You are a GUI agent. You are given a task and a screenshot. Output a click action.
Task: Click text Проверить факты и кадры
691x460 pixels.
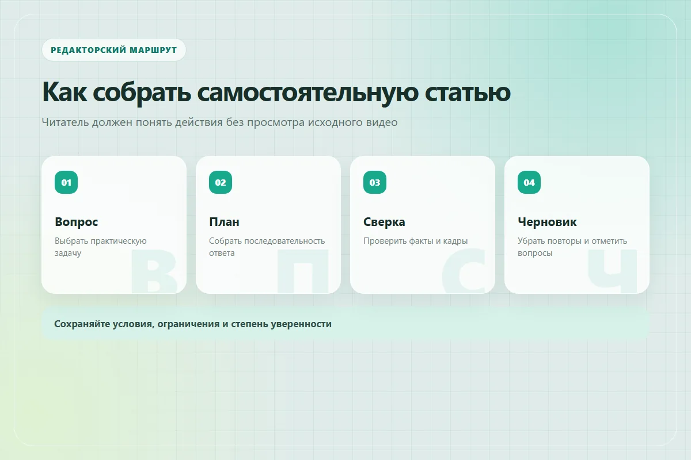(x=416, y=241)
